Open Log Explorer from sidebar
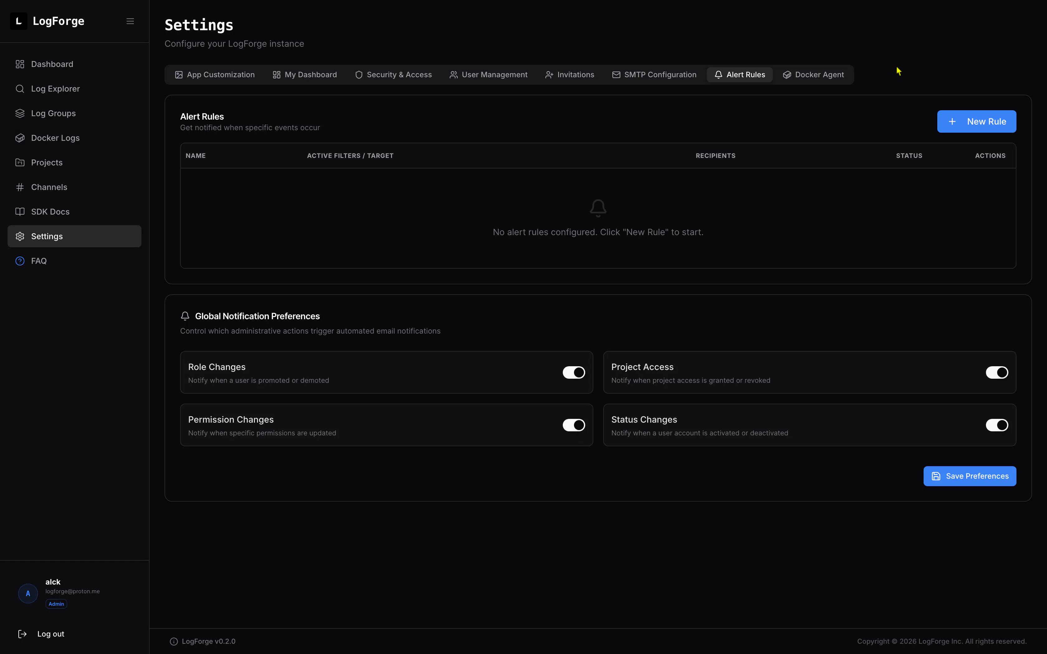Viewport: 1047px width, 654px height. click(74, 89)
